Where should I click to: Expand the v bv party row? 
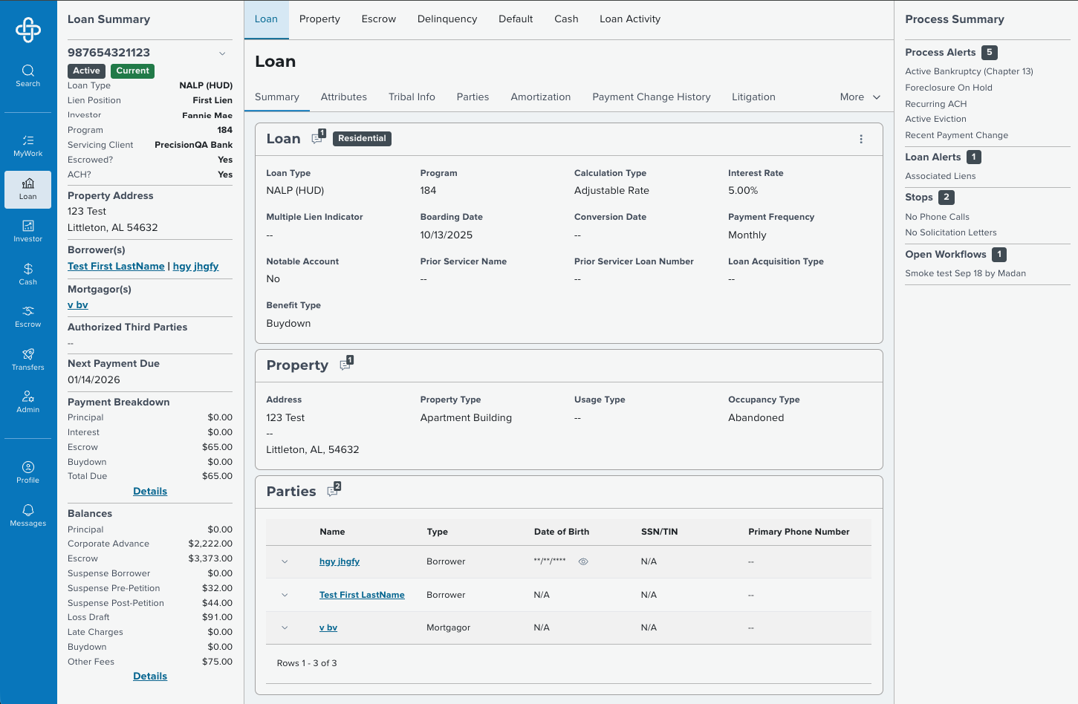tap(285, 628)
